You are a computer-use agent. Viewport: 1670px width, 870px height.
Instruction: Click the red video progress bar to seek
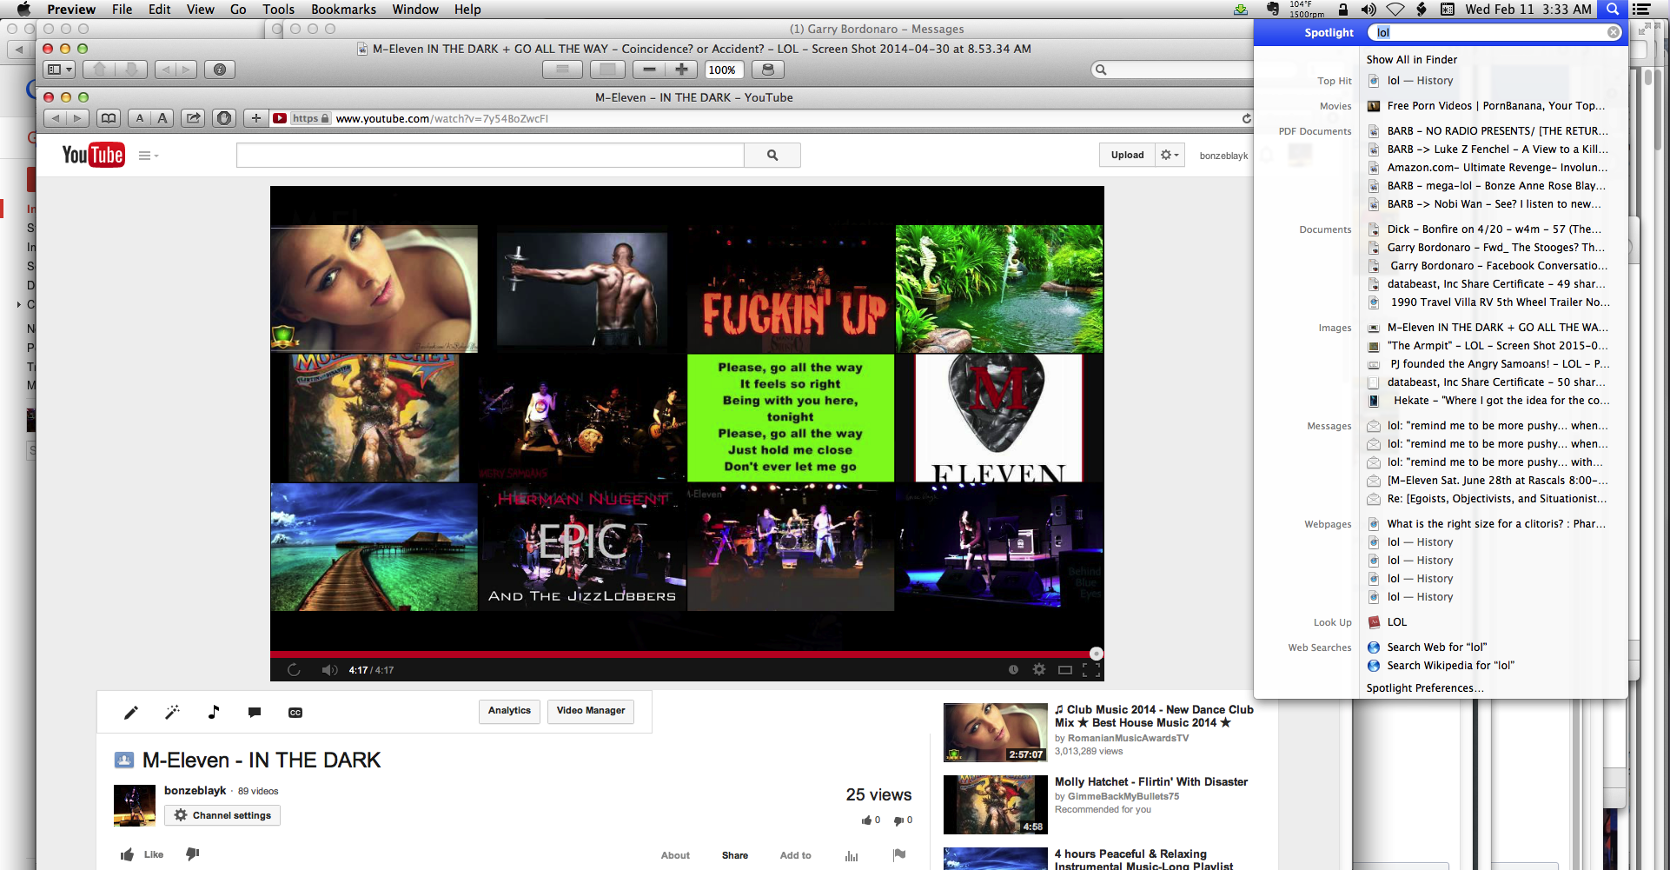click(608, 654)
